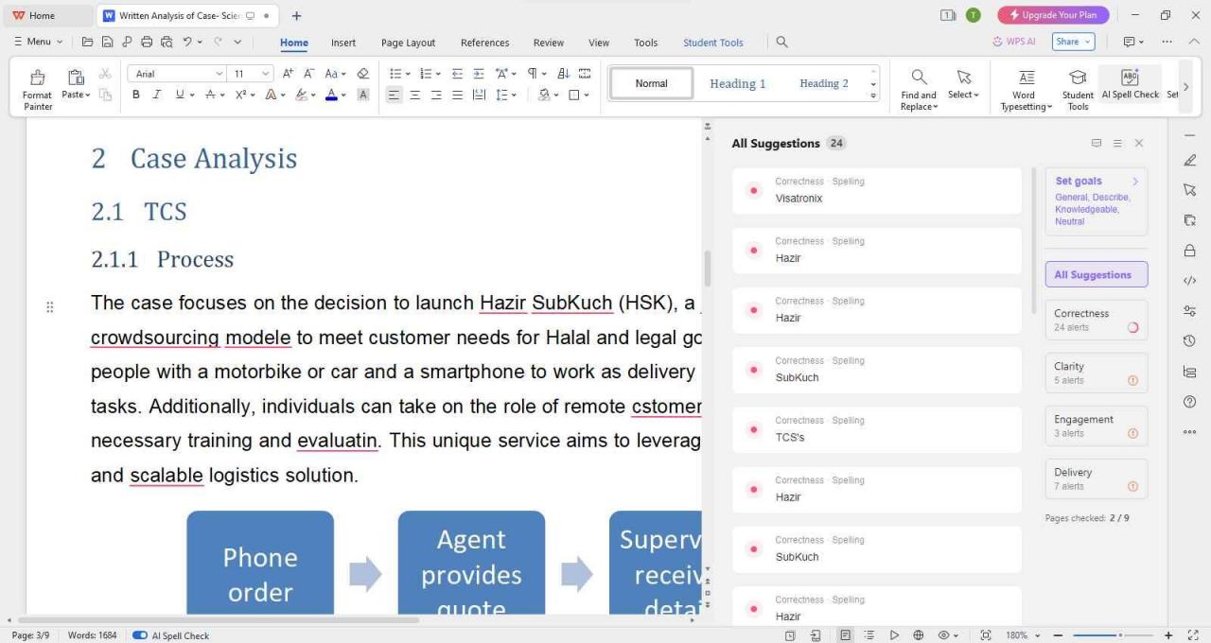Click the pen icon in right sidebar

(x=1190, y=160)
